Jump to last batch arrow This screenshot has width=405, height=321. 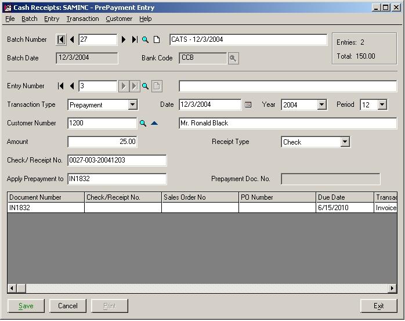point(135,39)
